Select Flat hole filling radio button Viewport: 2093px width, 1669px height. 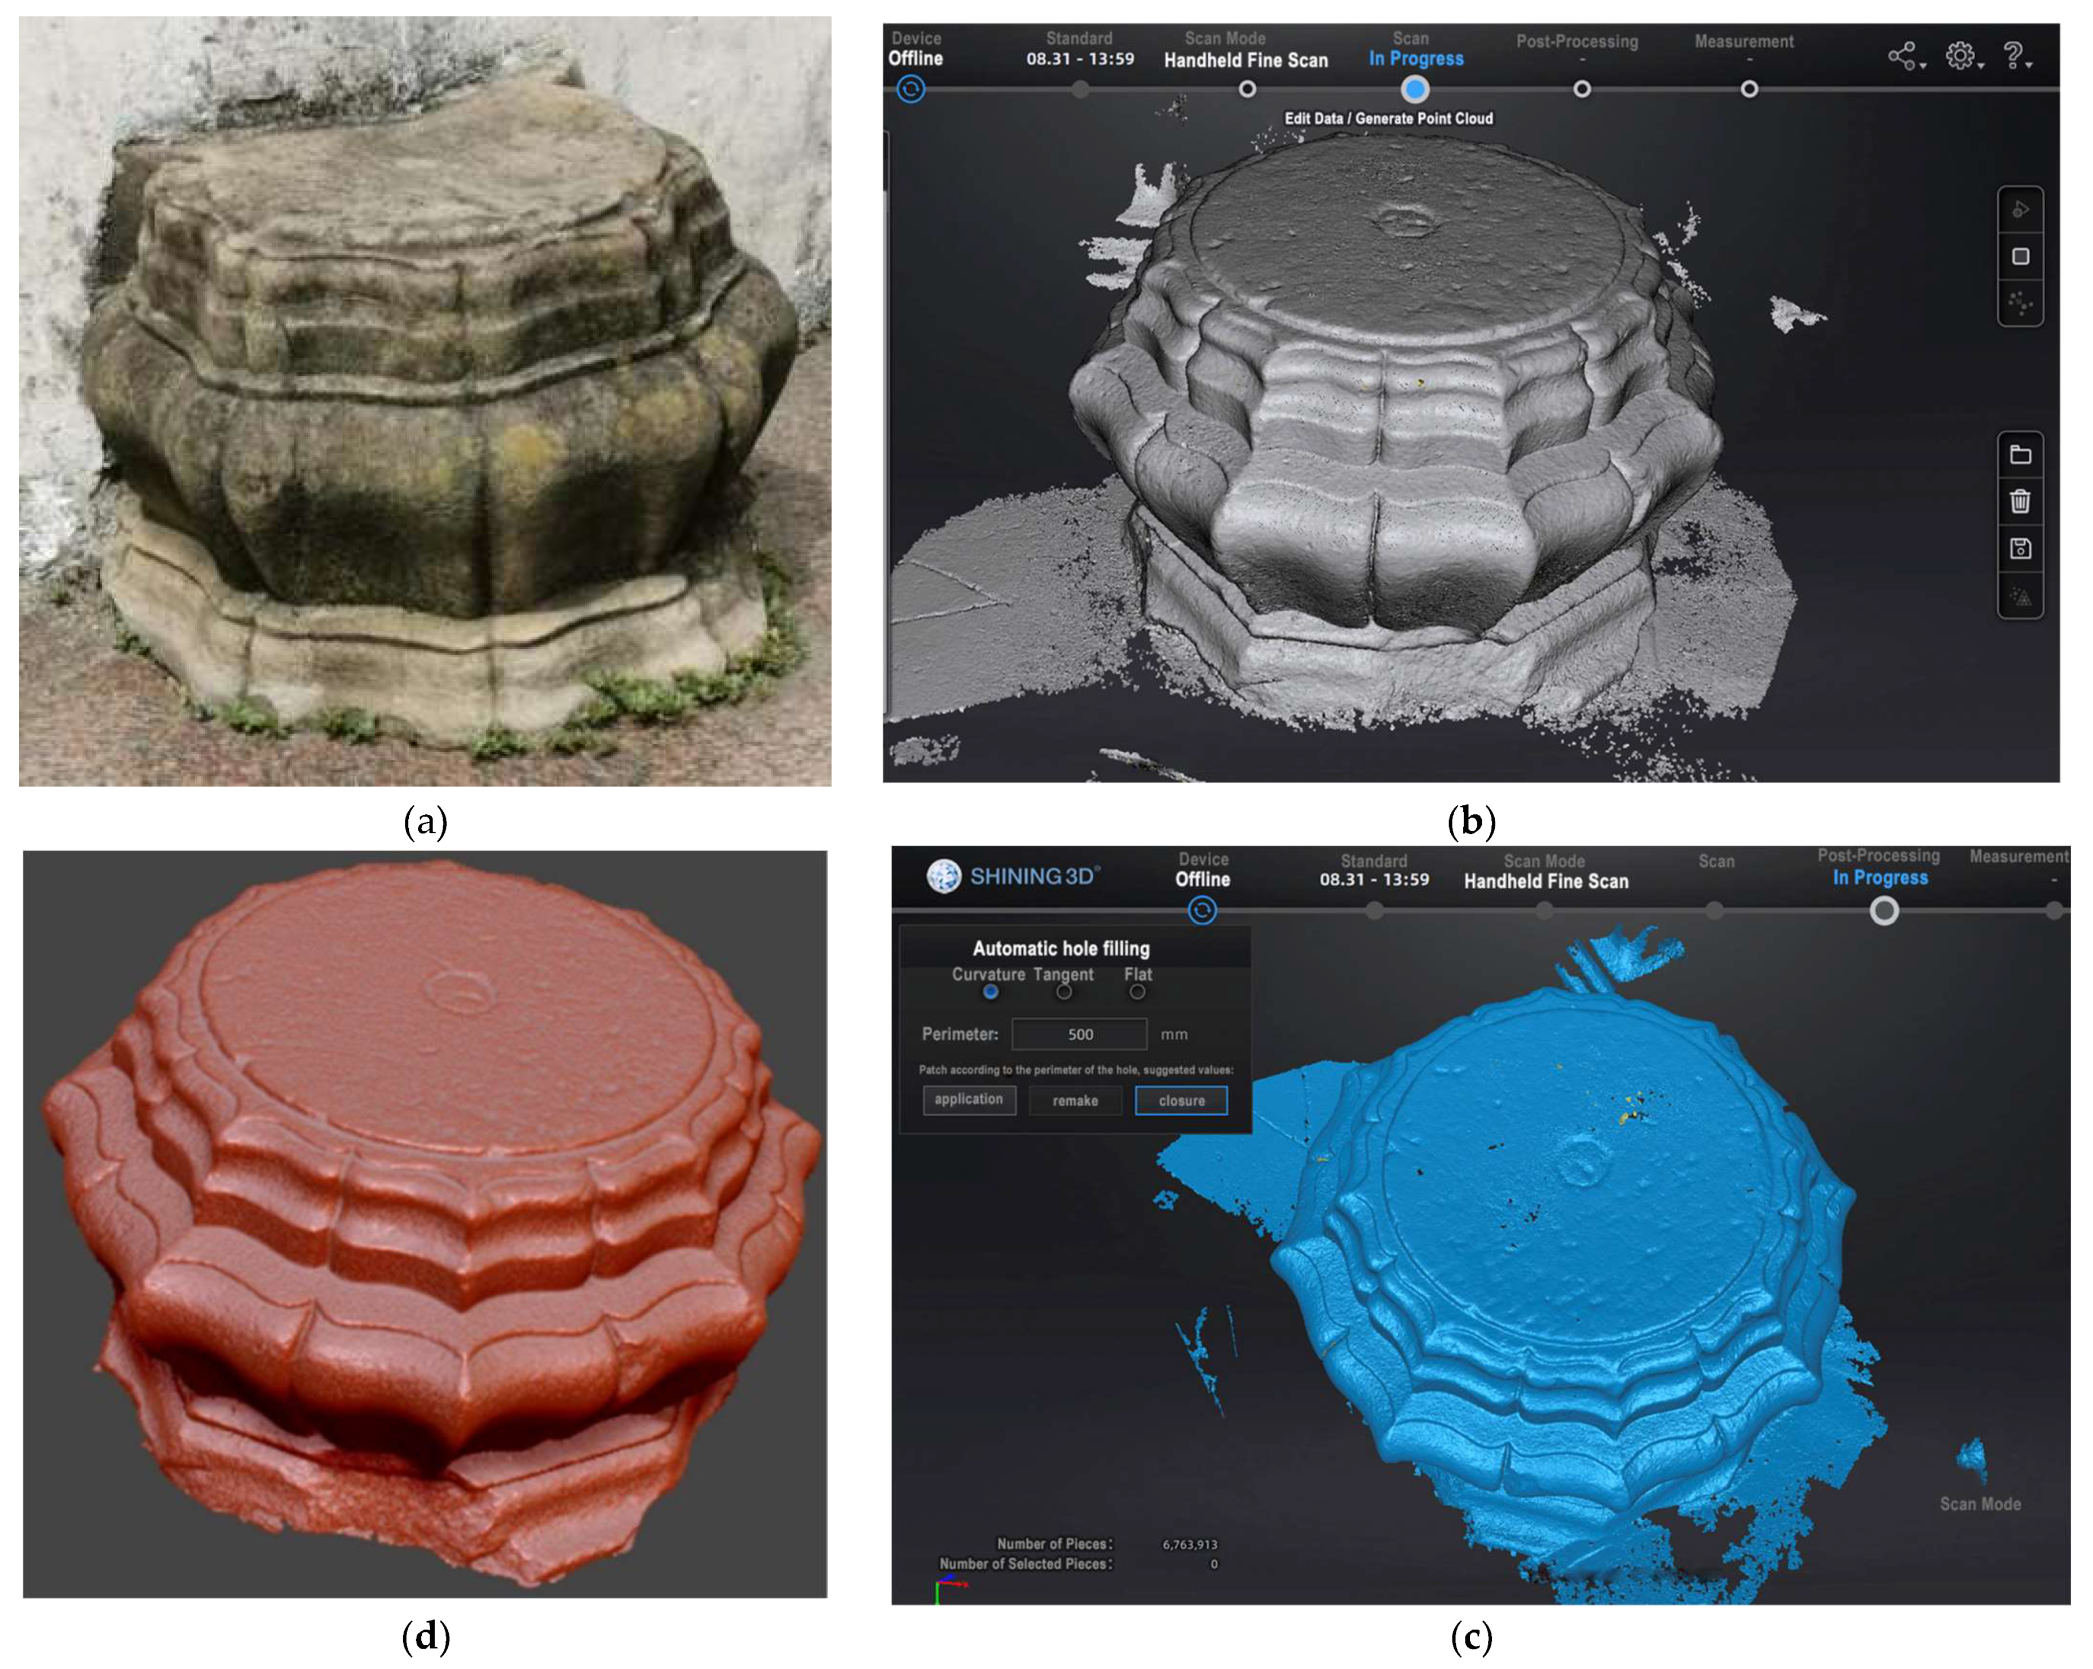[1137, 991]
